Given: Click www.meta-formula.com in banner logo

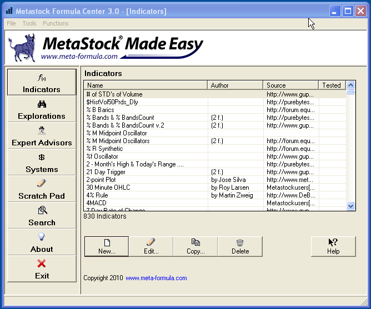Looking at the screenshot, I should pyautogui.click(x=79, y=57).
